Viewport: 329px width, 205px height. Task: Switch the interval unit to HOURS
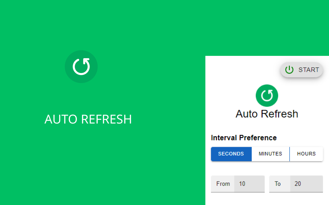(306, 154)
